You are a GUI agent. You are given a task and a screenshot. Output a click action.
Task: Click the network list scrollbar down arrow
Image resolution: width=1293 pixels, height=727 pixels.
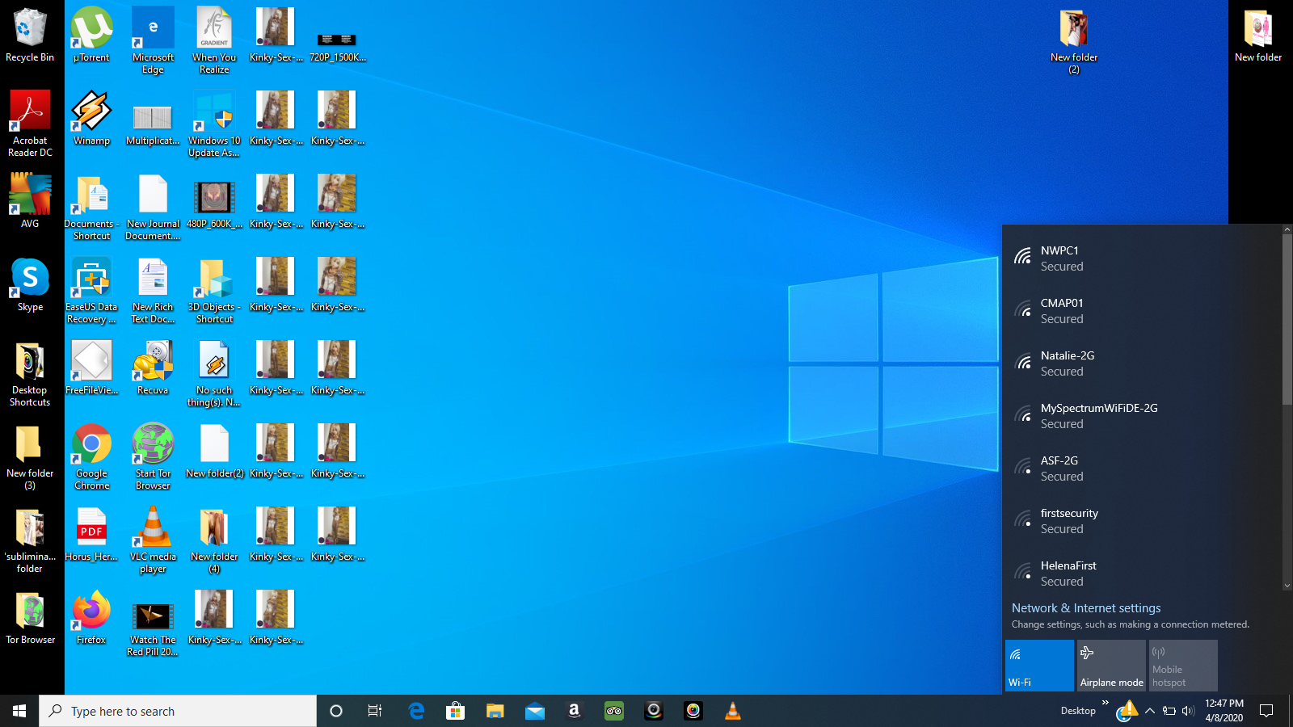pos(1287,586)
